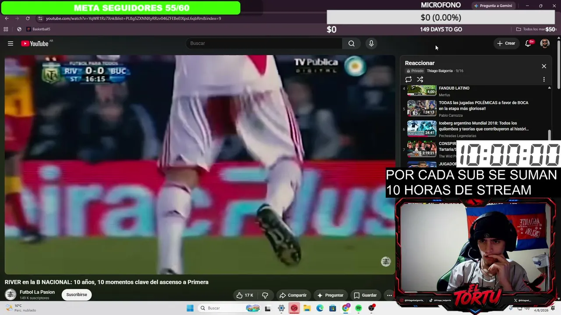The image size is (561, 315).
Task: Click the Futbol La Pasion channel avatar
Action: 11,294
